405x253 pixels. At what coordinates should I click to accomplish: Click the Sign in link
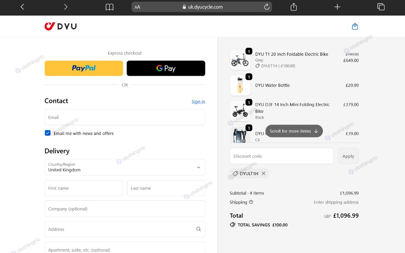click(198, 102)
